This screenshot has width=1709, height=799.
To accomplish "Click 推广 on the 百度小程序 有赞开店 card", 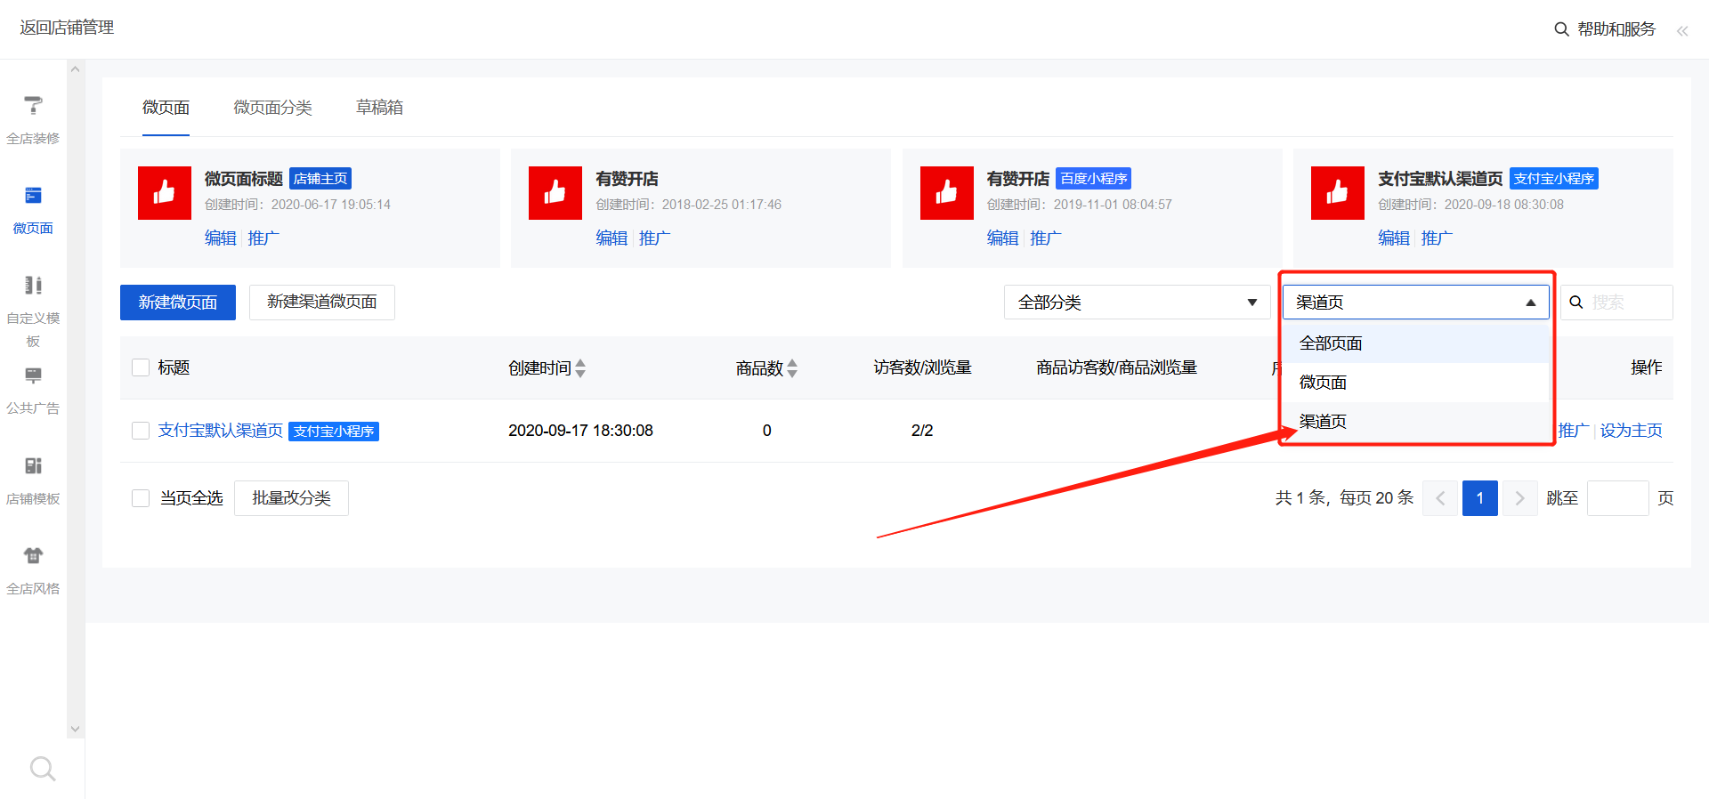I will [x=1046, y=238].
